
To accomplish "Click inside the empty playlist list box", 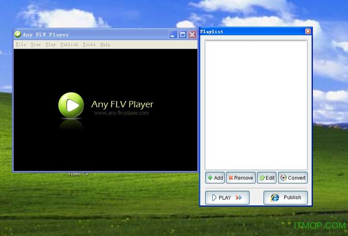I will pos(256,105).
